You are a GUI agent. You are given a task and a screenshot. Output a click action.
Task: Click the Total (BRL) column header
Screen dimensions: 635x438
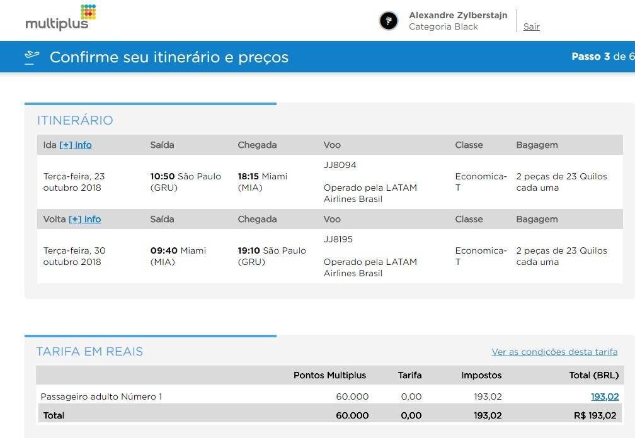point(594,375)
